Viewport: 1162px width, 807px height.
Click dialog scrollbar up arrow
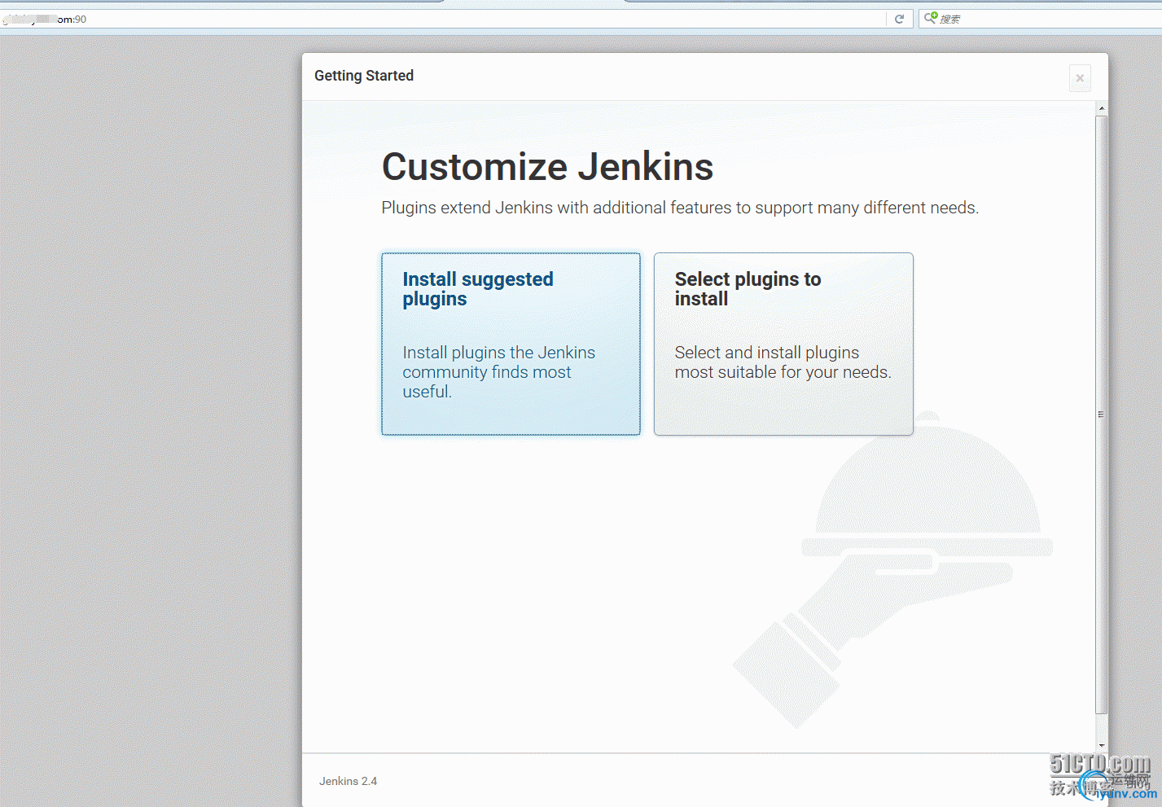[1102, 108]
